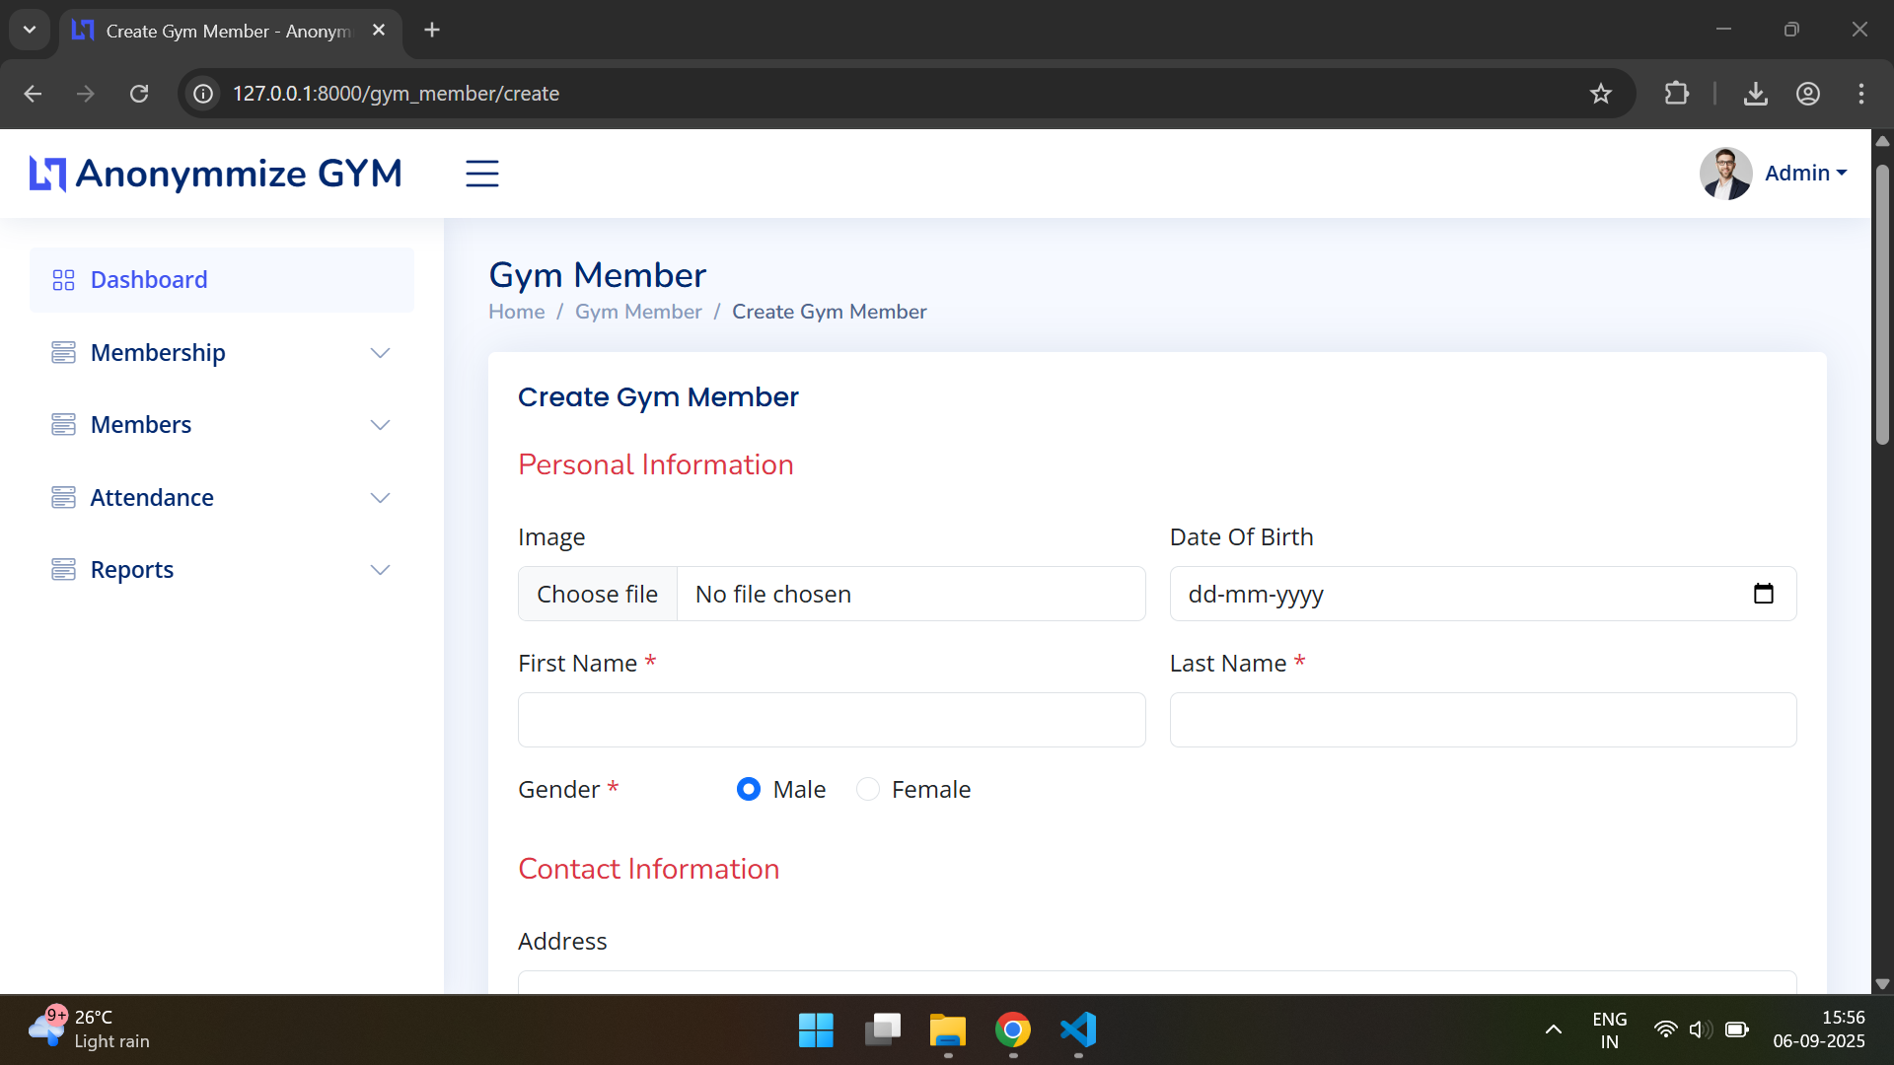Open a new browser tab
This screenshot has height=1065, width=1894.
coord(431,31)
